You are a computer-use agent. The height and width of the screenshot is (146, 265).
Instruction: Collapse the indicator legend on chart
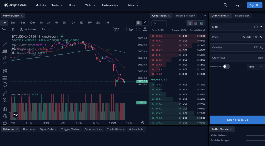15,58
